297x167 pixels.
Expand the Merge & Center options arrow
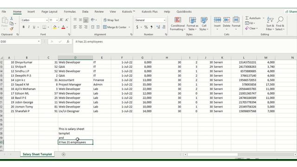[x=129, y=27]
